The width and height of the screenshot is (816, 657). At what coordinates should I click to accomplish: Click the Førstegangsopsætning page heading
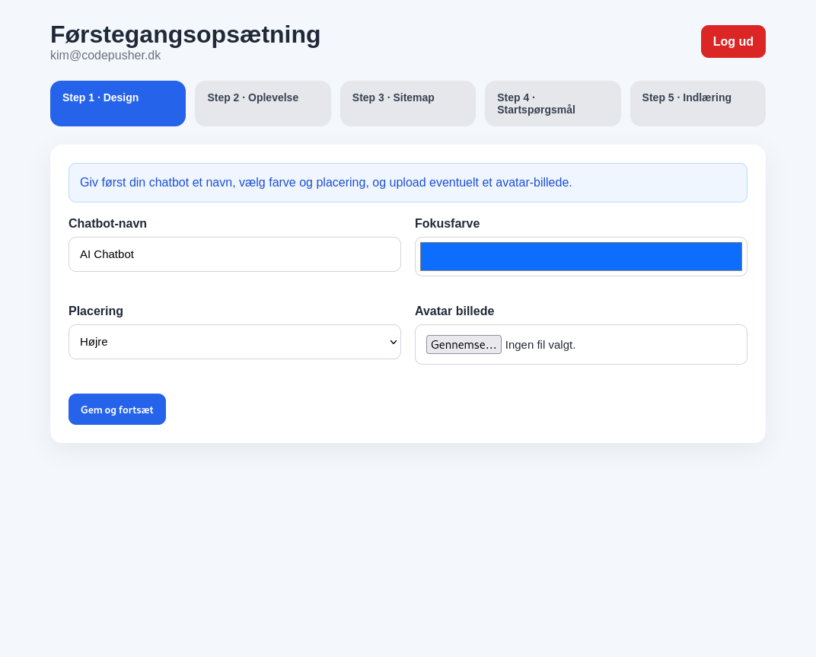(185, 34)
